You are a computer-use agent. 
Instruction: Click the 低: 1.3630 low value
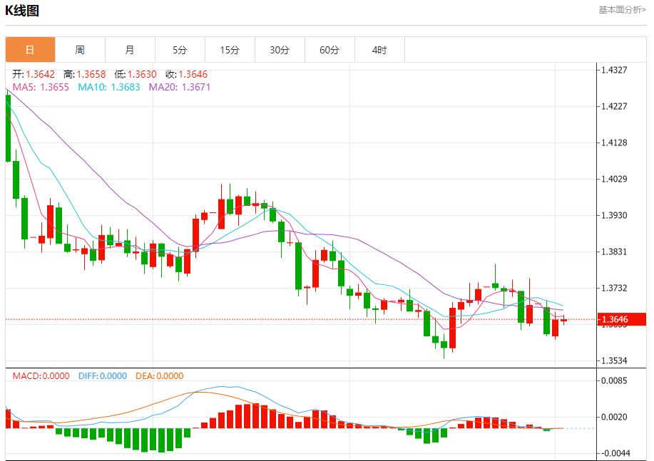[x=136, y=74]
